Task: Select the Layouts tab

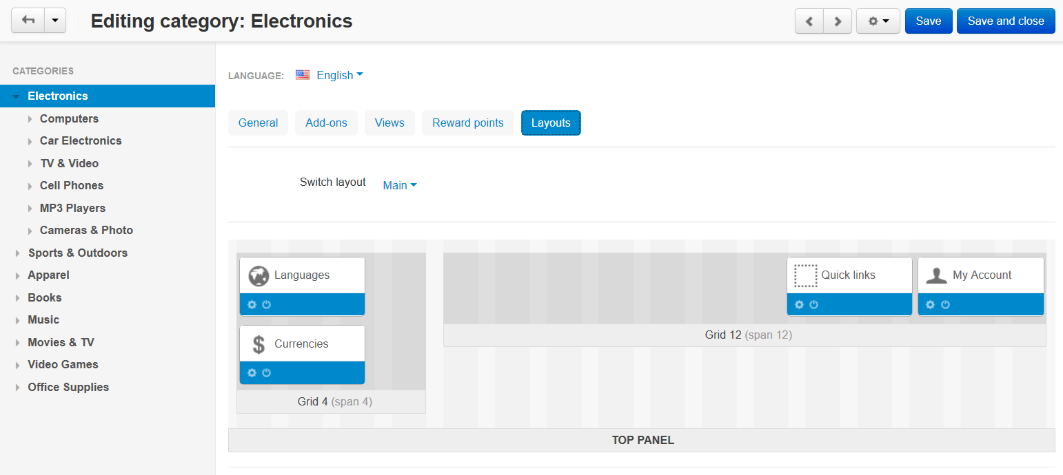Action: 551,123
